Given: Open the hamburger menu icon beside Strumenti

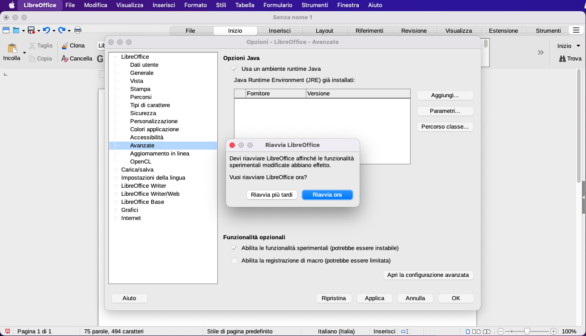Looking at the screenshot, I should [x=575, y=30].
